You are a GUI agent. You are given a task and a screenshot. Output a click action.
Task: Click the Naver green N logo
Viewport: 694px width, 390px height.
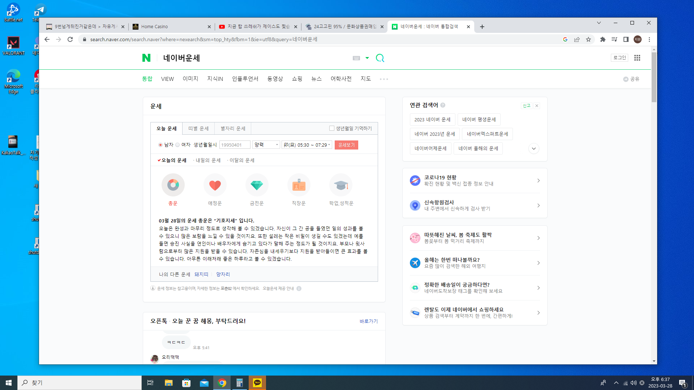[x=146, y=58]
